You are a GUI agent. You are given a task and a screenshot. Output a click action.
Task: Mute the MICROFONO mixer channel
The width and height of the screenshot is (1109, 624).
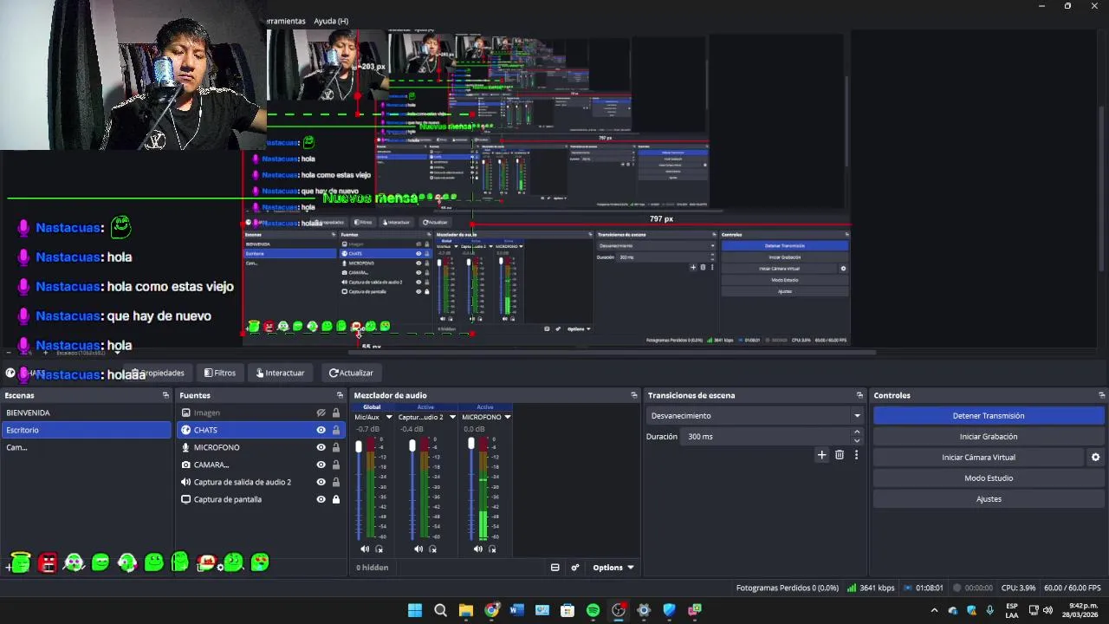point(478,549)
